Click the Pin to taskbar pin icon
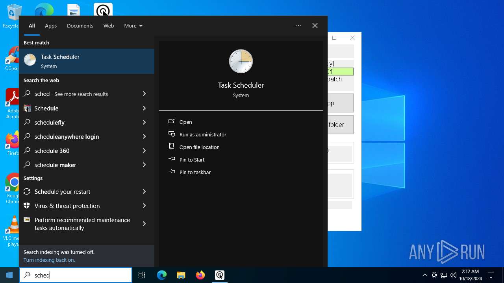504x283 pixels. (172, 172)
